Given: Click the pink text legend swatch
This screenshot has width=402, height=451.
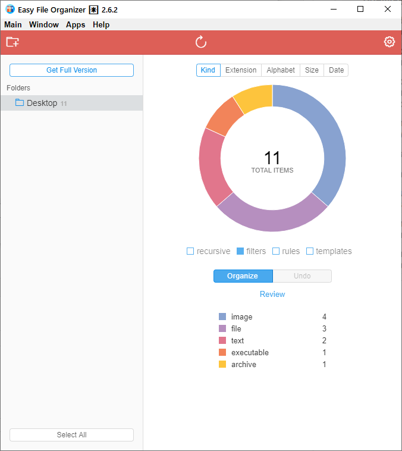Looking at the screenshot, I should click(222, 340).
